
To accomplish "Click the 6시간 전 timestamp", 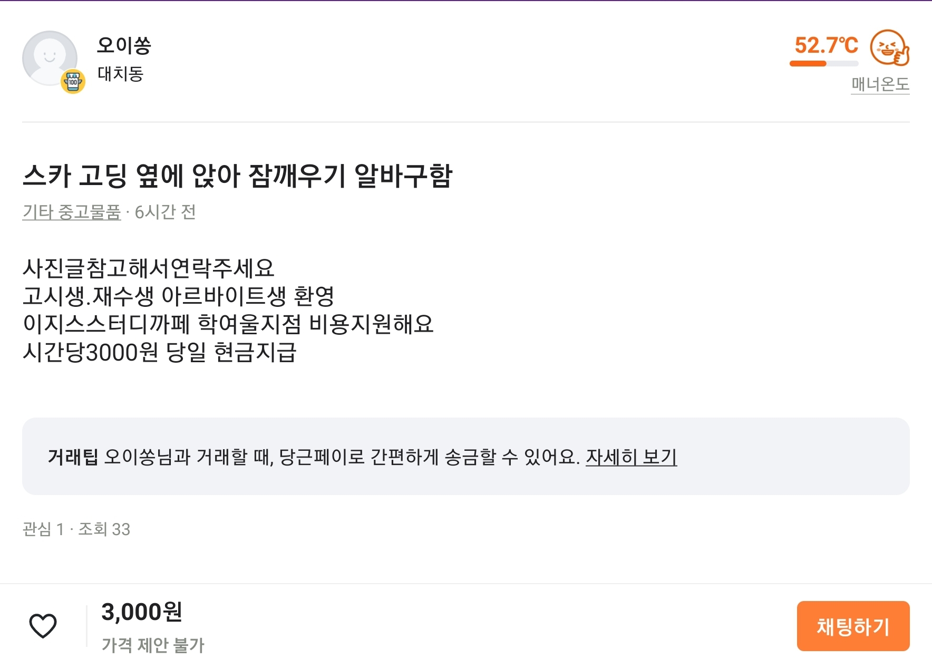I will (x=166, y=212).
